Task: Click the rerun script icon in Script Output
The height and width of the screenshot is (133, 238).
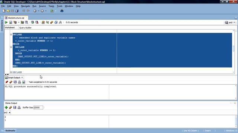Action: [x=24, y=82]
